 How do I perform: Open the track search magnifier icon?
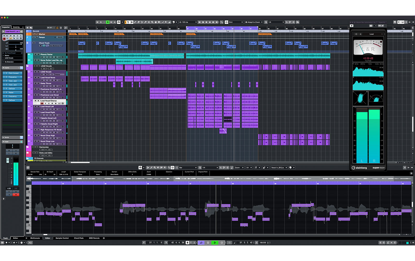tap(66, 28)
